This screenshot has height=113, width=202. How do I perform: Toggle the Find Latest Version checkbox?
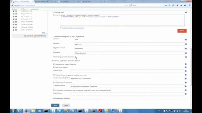click(54, 67)
